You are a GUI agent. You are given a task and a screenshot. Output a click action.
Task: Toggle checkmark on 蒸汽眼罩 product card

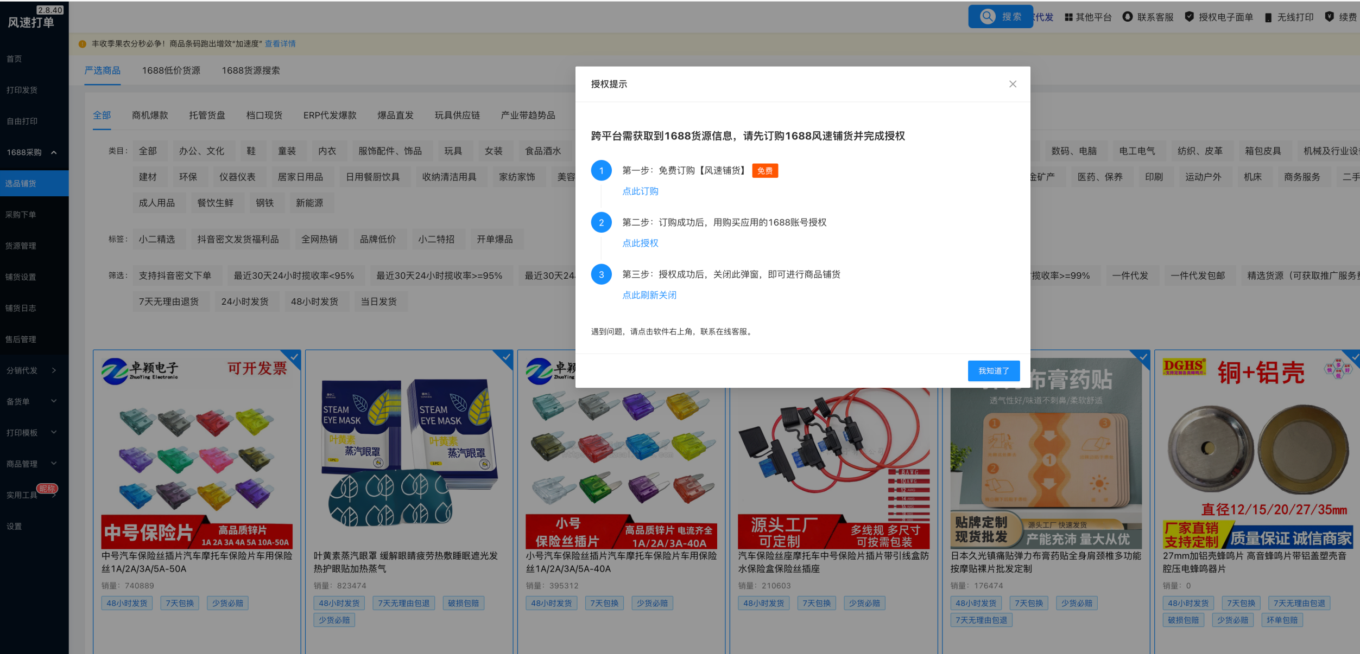coord(506,357)
